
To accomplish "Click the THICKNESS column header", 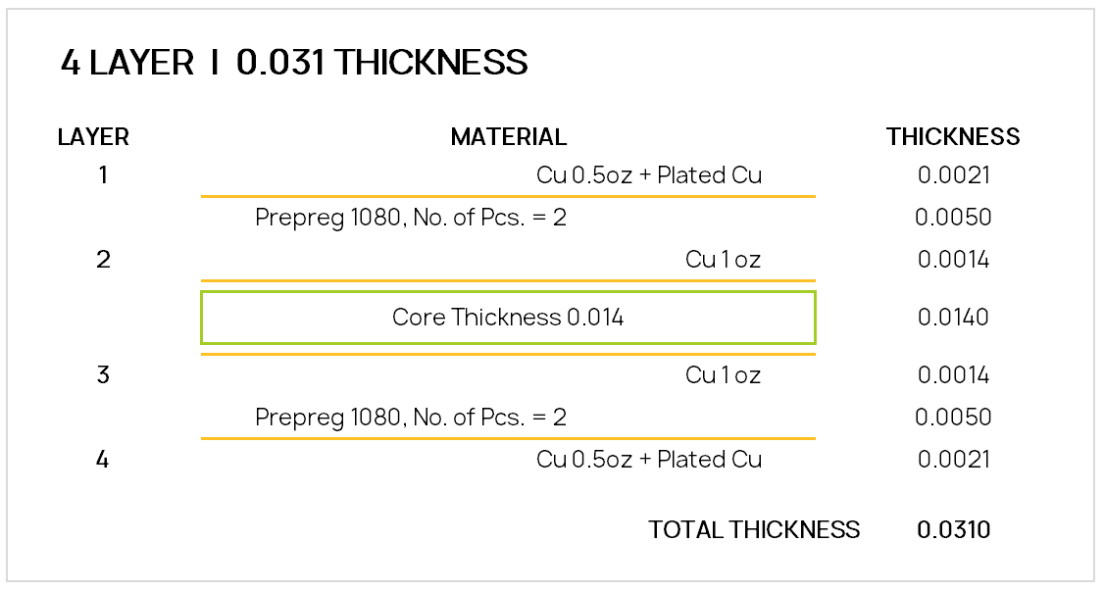I will pos(953,137).
